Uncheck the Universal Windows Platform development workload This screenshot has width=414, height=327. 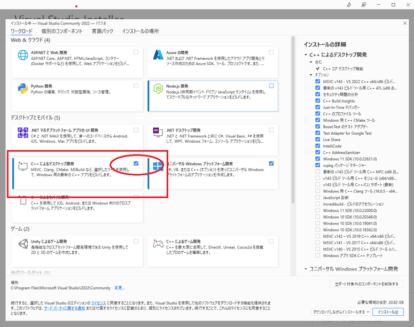point(271,163)
